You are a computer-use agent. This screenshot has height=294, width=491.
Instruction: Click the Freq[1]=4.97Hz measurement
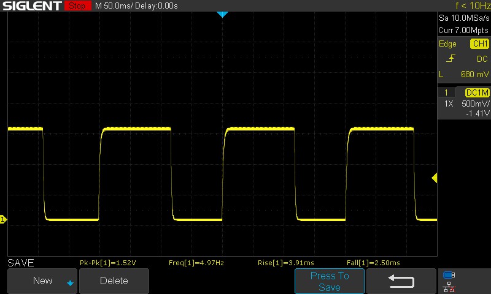pos(196,263)
